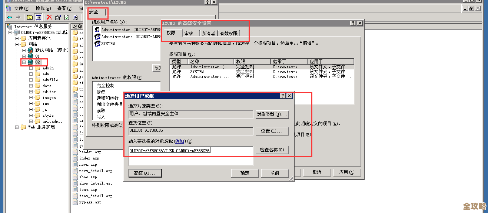Select the Administrator user icon in the group list
This screenshot has width=488, height=213.
pos(97,30)
